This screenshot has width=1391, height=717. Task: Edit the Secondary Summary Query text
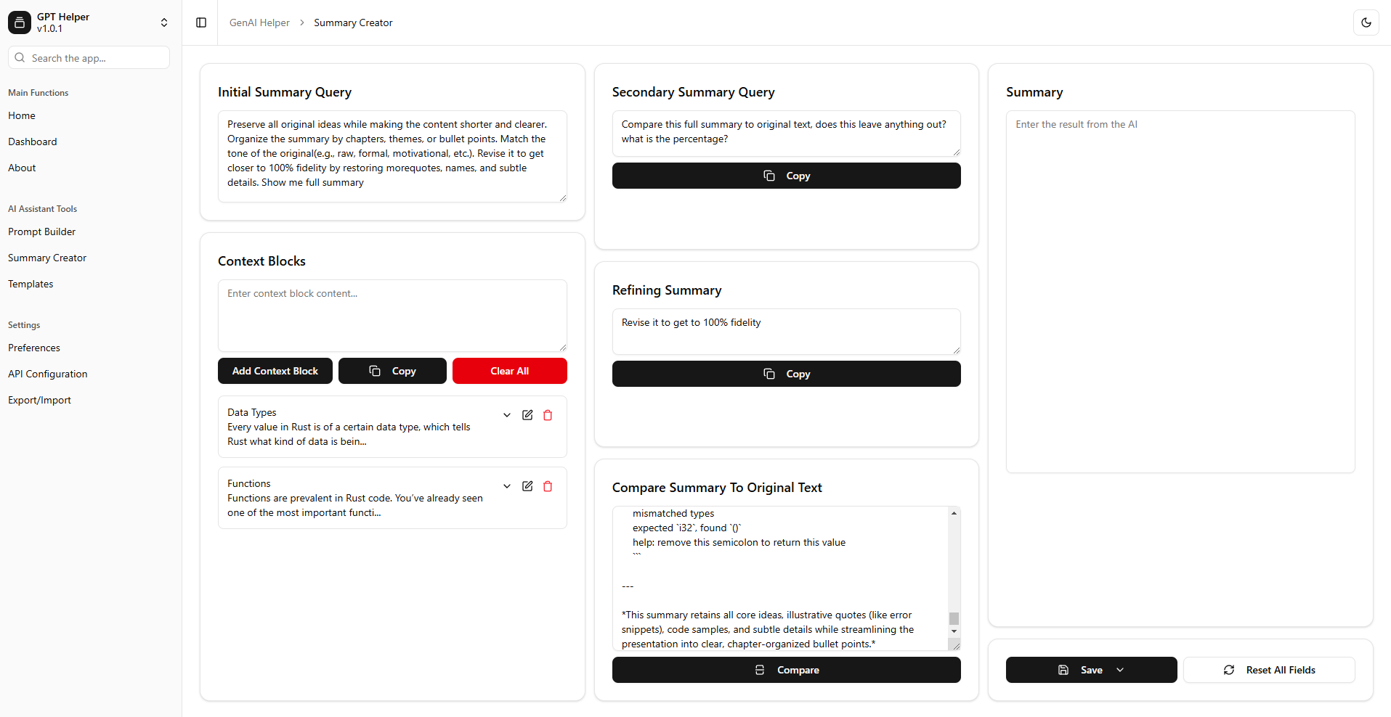(x=787, y=134)
